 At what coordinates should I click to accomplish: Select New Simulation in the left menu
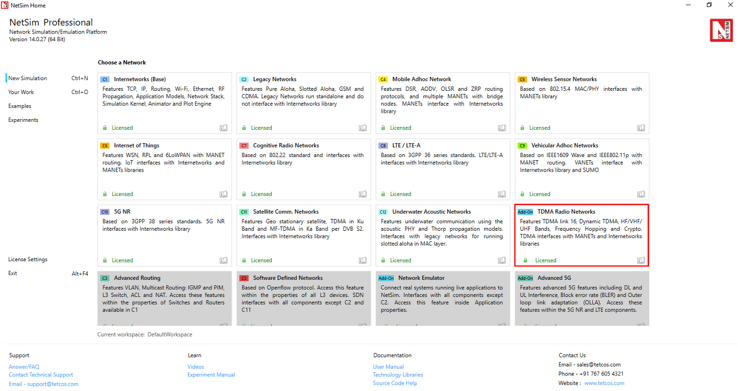tap(28, 79)
